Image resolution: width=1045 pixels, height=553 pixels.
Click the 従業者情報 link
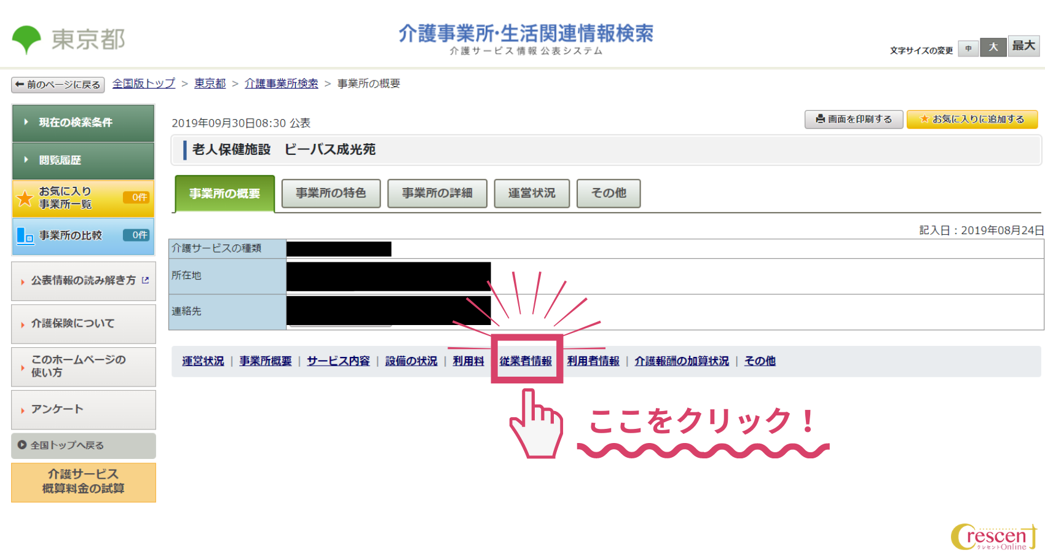[x=526, y=361]
